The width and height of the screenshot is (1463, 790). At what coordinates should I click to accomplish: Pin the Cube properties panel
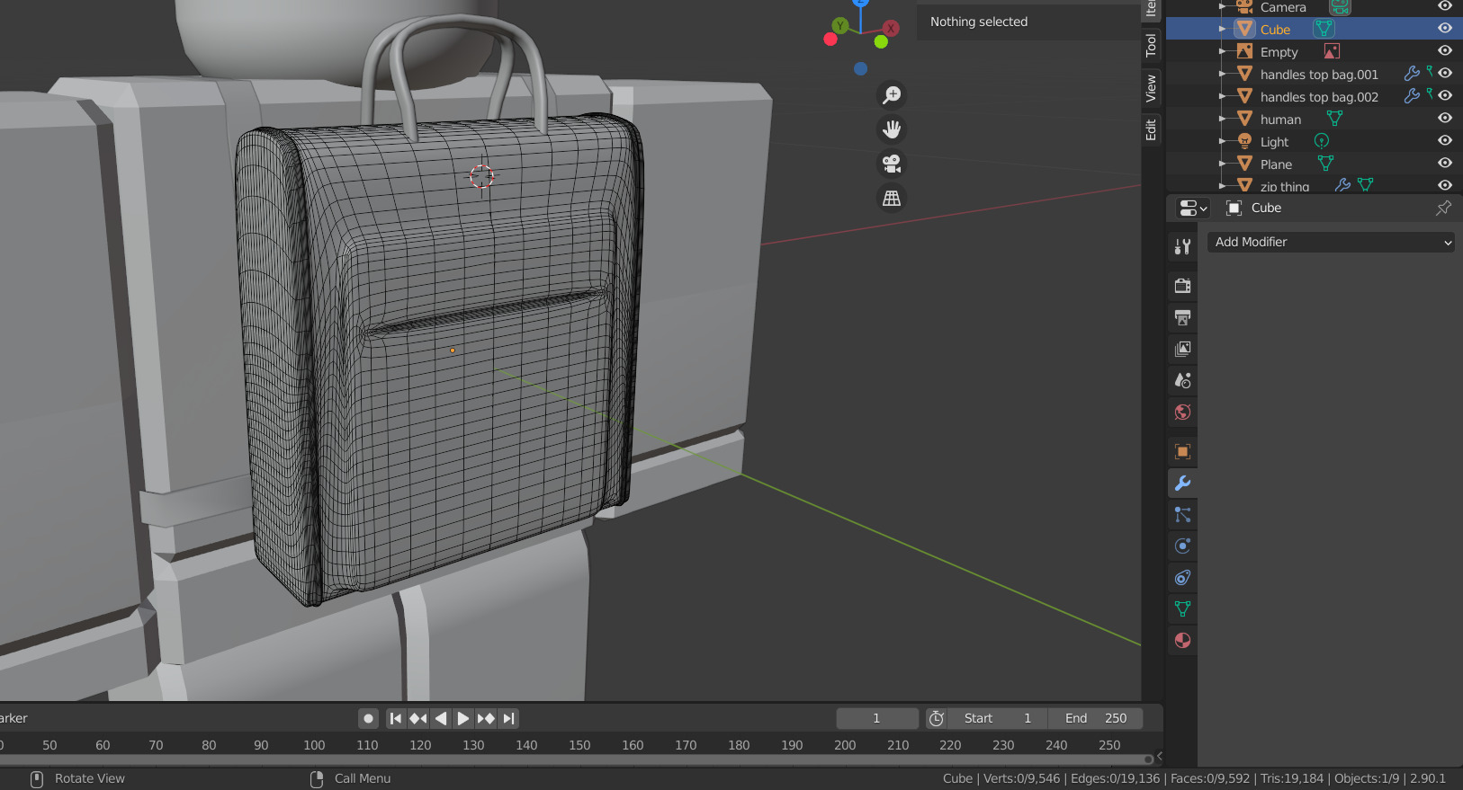[1443, 208]
